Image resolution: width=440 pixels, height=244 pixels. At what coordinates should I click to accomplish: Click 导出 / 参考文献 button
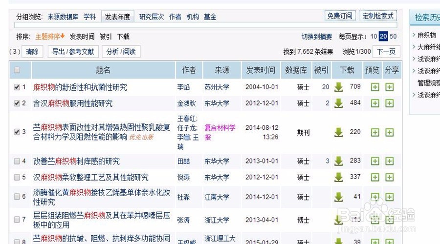point(73,52)
